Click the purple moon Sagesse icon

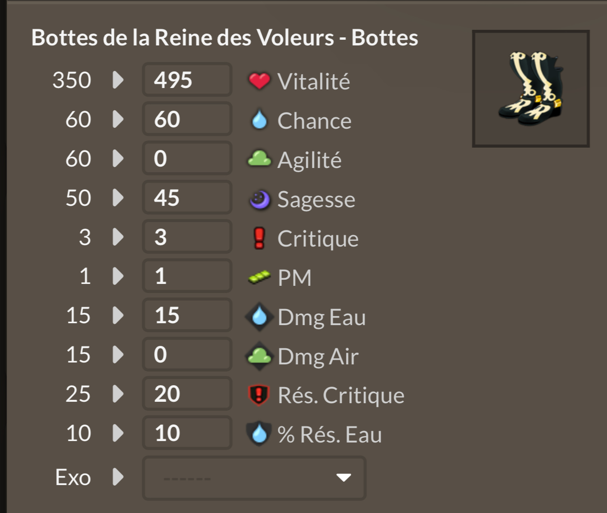[x=260, y=199]
